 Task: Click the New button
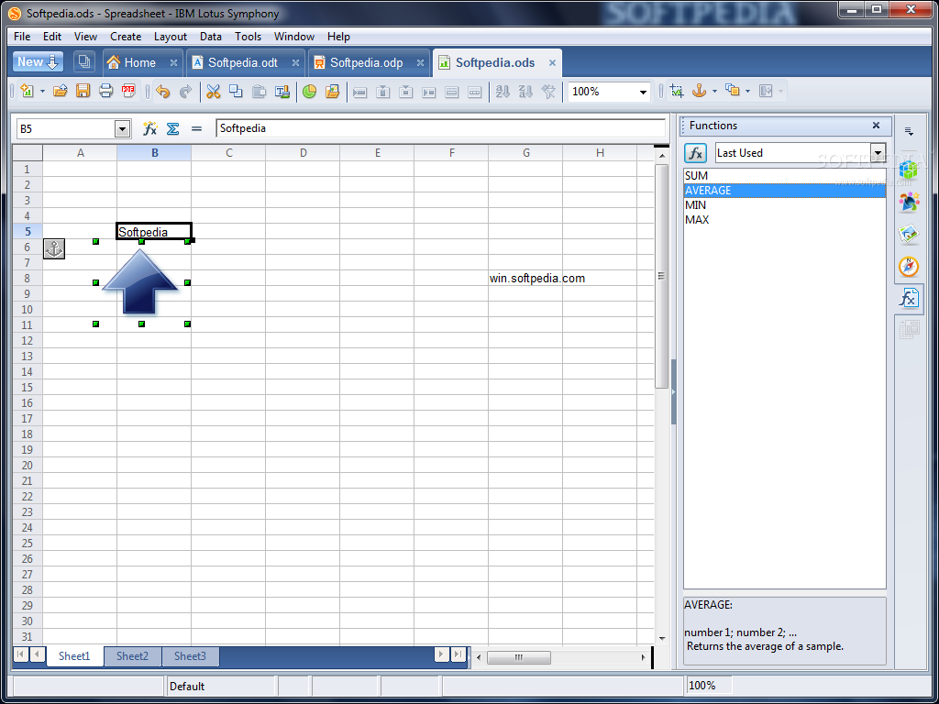(39, 61)
